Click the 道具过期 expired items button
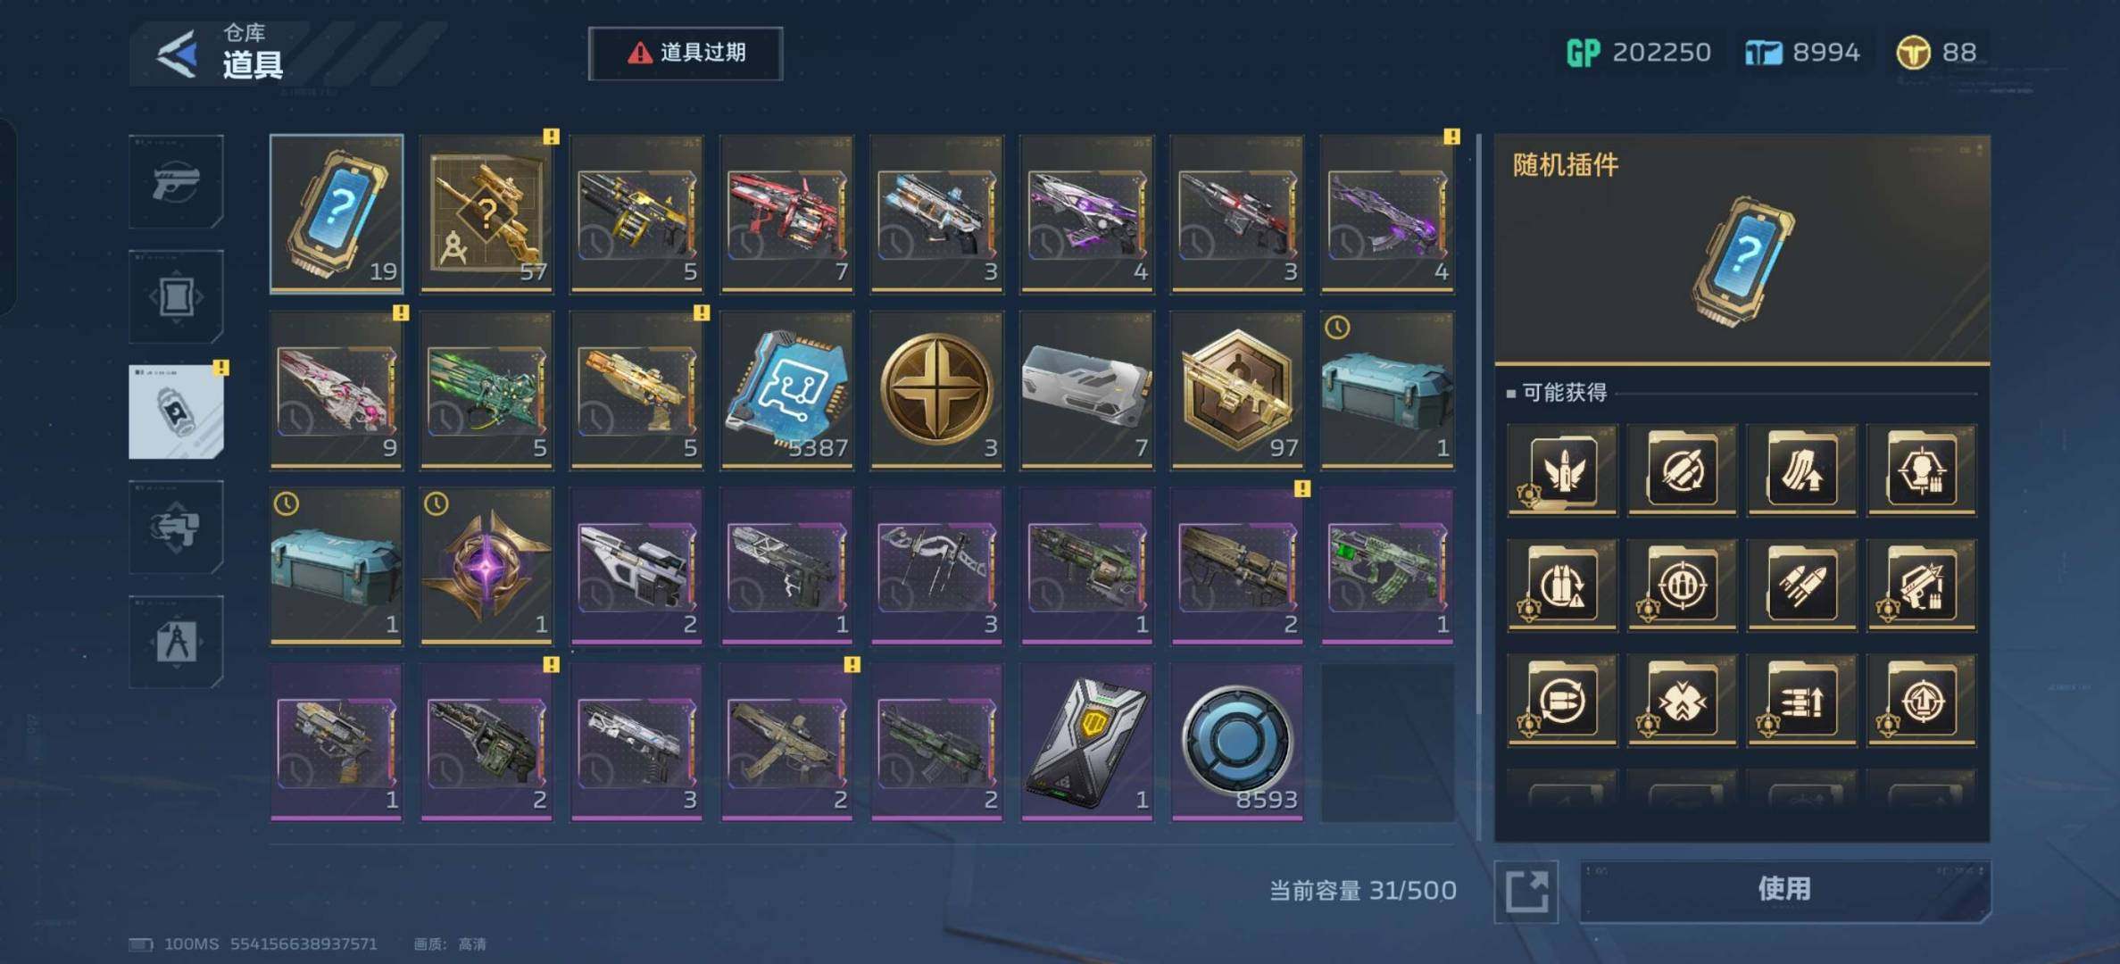This screenshot has height=964, width=2120. (x=686, y=54)
